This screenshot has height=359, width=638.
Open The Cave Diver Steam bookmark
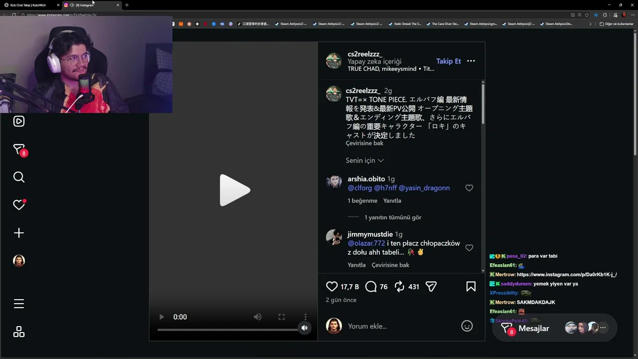(x=443, y=24)
